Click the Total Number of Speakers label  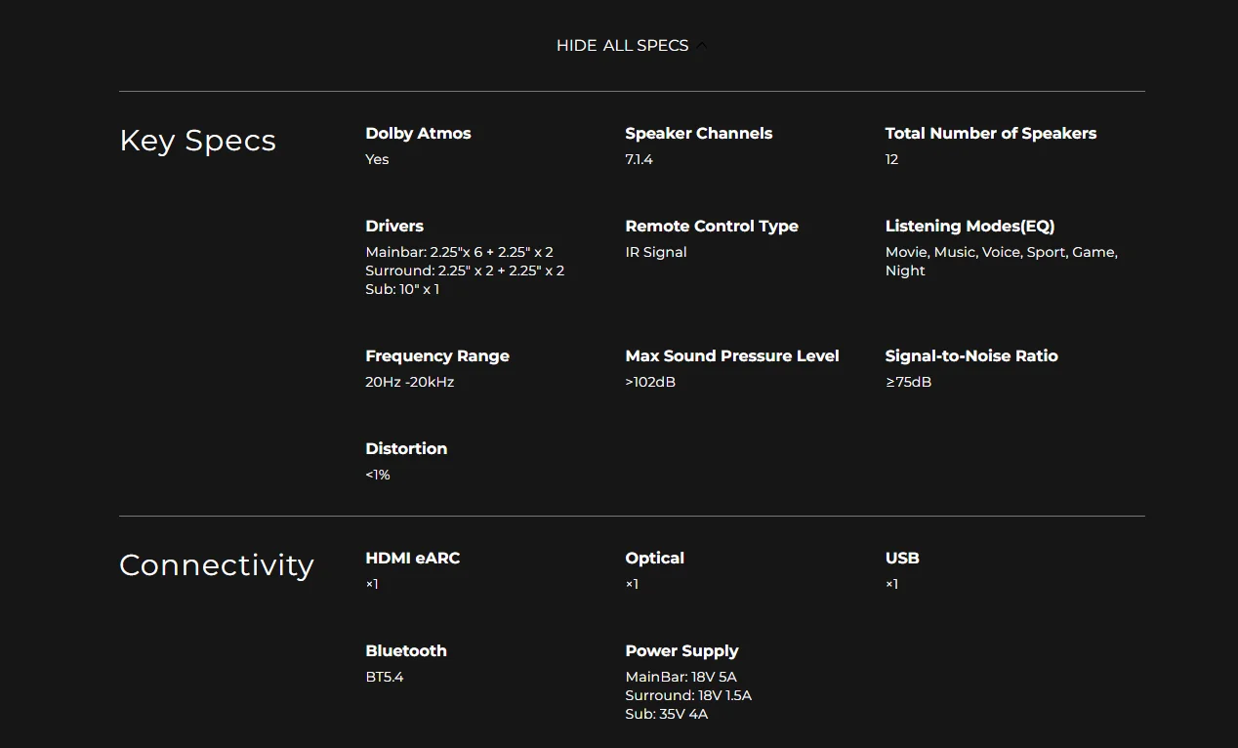point(990,134)
